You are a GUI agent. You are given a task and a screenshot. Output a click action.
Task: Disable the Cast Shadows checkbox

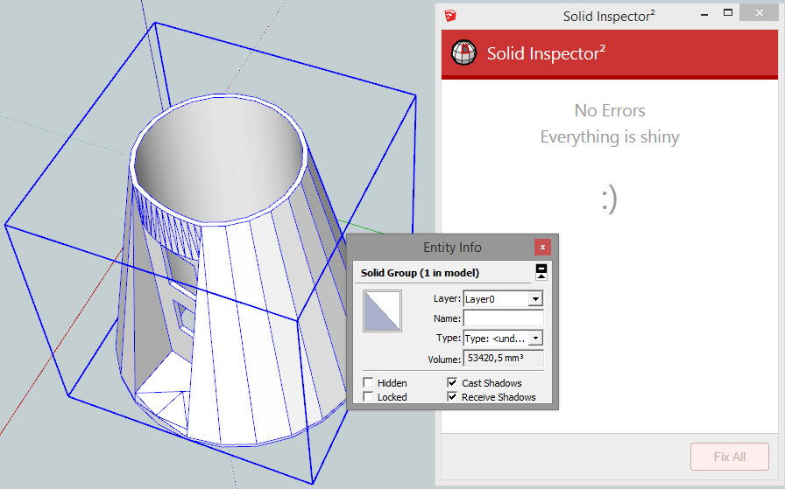pos(452,383)
